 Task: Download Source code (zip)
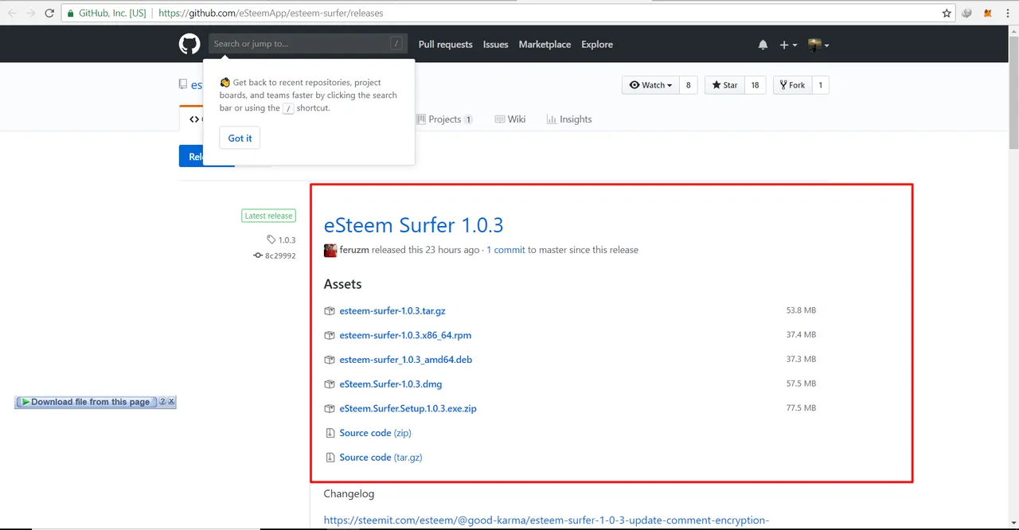tap(375, 433)
